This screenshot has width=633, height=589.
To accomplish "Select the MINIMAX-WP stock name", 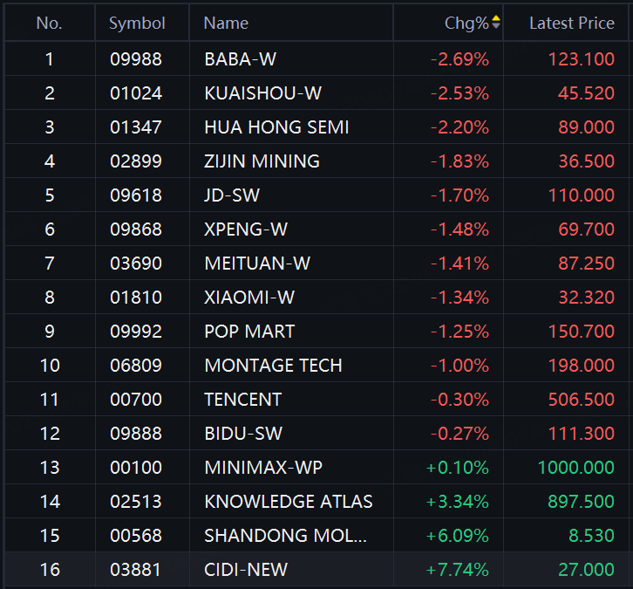I will click(x=263, y=468).
